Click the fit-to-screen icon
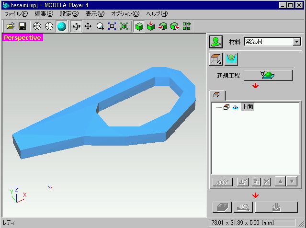The width and height of the screenshot is (306, 228). tap(112, 26)
